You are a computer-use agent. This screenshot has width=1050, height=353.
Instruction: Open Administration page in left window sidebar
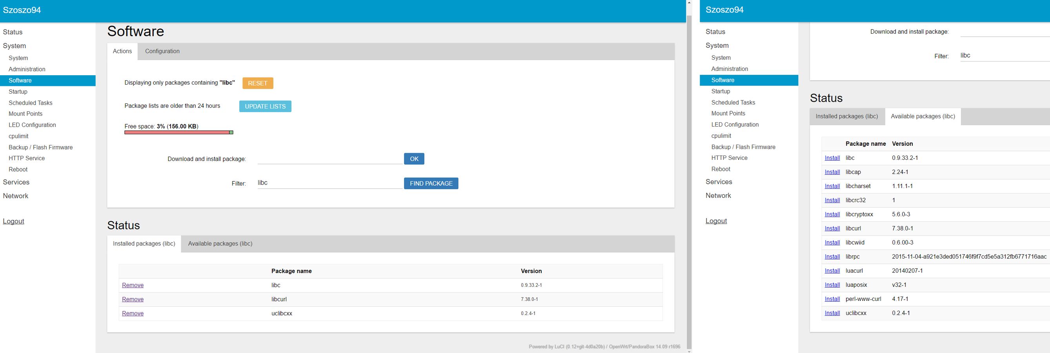tap(27, 69)
